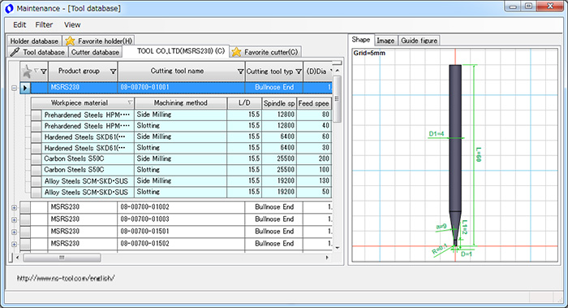
Task: Click the D=1 dimension label
Action: (x=467, y=254)
